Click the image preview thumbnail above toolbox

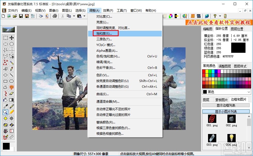point(9,30)
